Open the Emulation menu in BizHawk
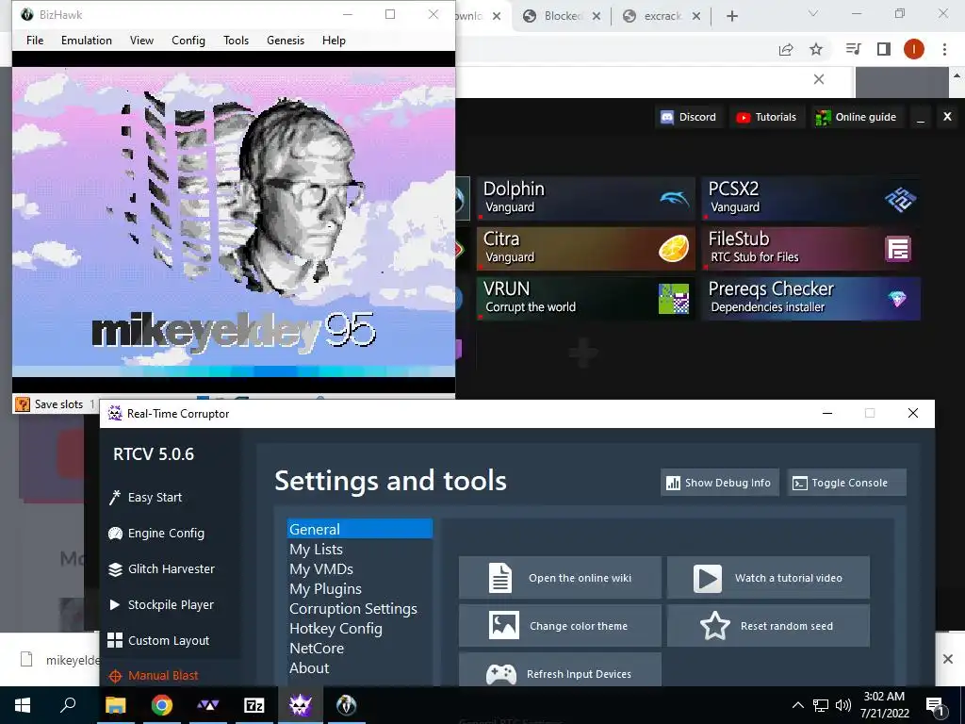This screenshot has width=965, height=724. (86, 40)
